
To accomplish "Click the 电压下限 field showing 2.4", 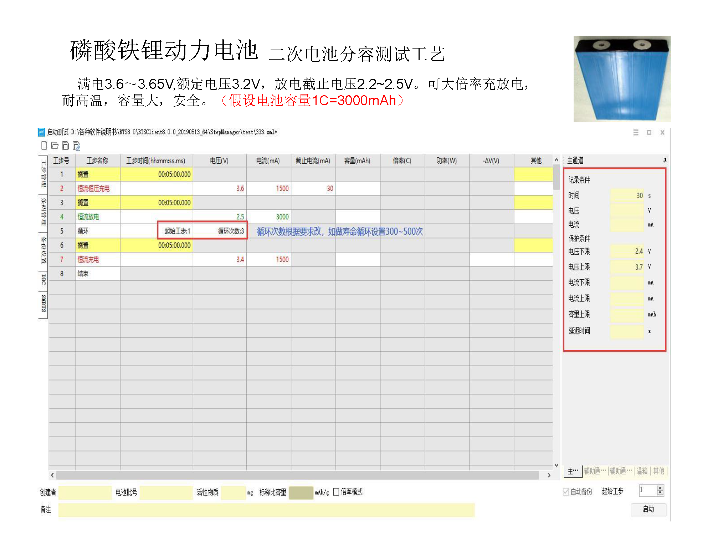I will coord(627,251).
